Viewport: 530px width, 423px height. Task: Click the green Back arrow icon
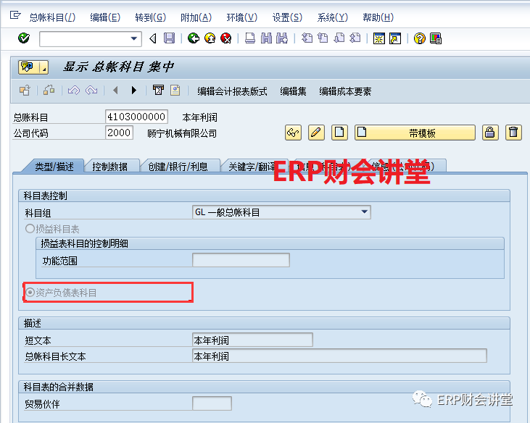(x=193, y=38)
